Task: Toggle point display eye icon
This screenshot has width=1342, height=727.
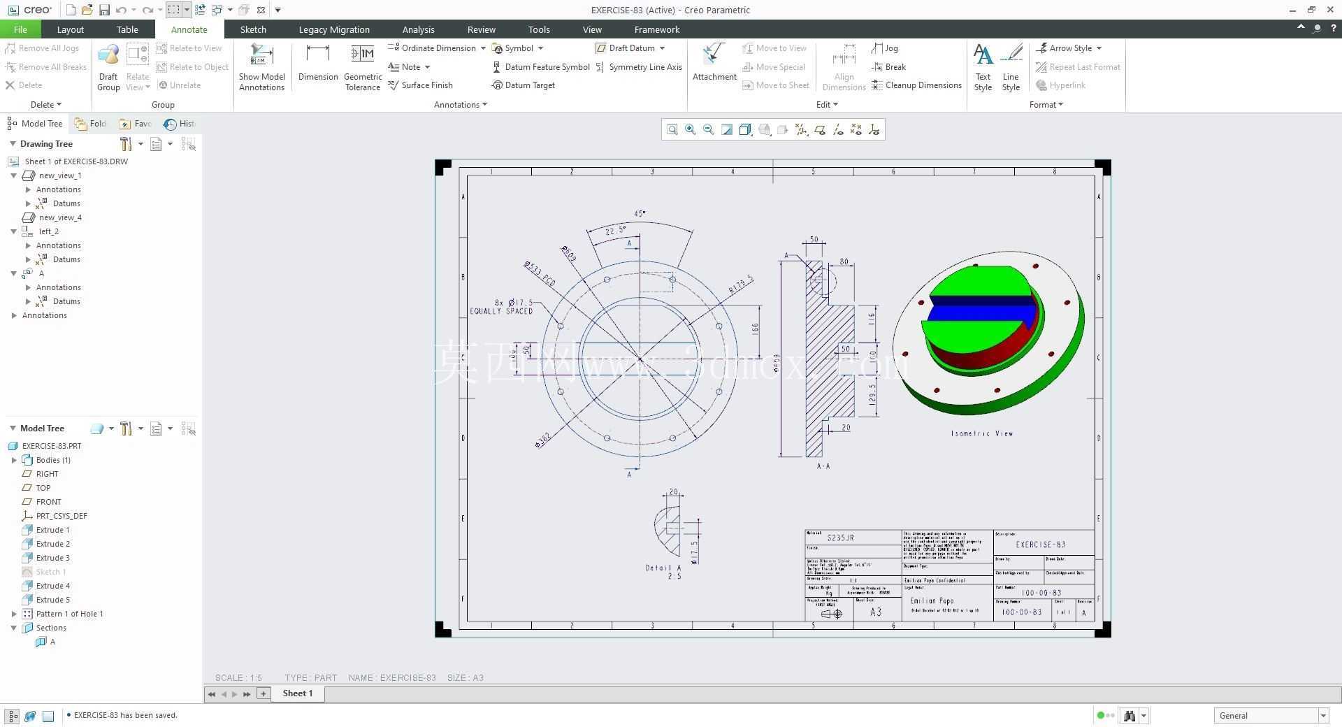Action: [x=856, y=129]
